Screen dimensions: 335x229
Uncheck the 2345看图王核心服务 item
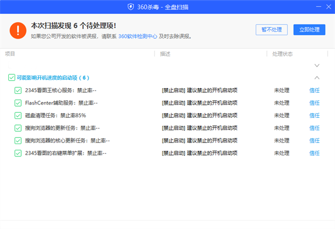18,90
